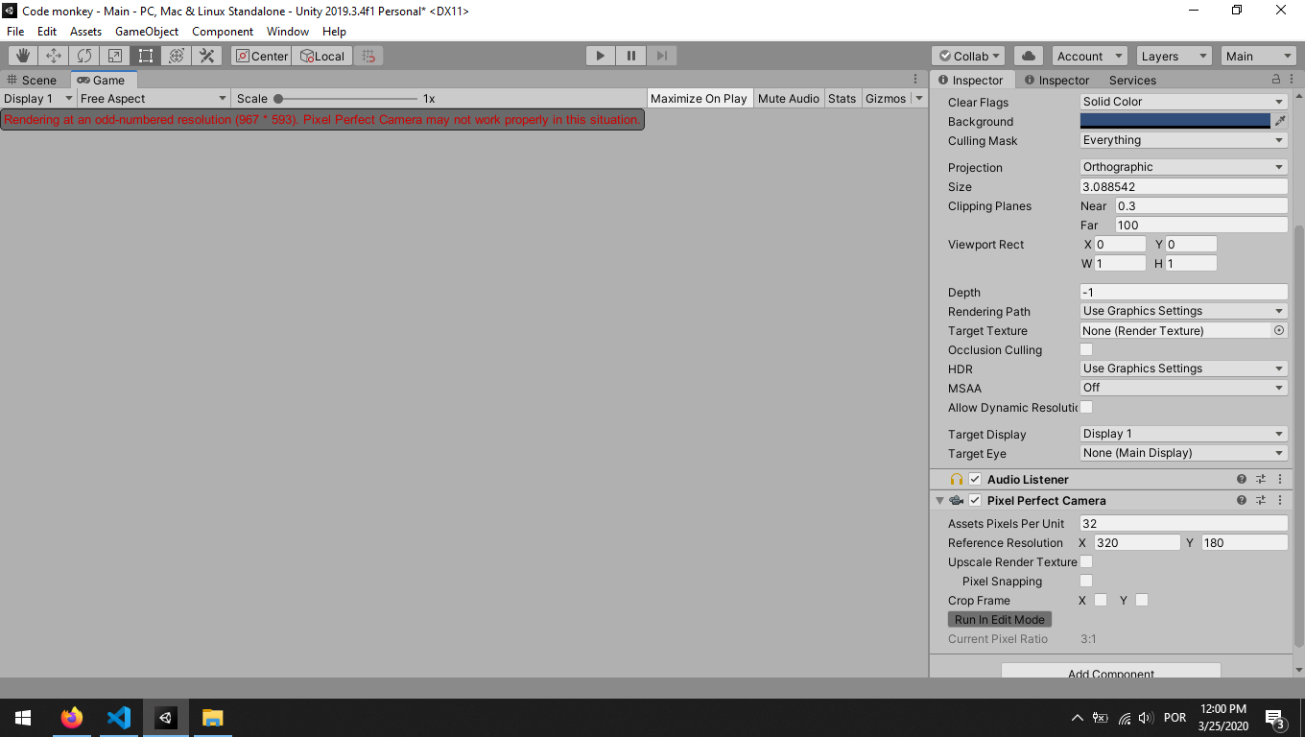The width and height of the screenshot is (1305, 737).
Task: Click the Depth input field
Action: click(1182, 292)
